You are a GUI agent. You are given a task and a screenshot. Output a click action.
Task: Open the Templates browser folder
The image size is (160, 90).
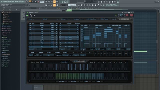5,66
